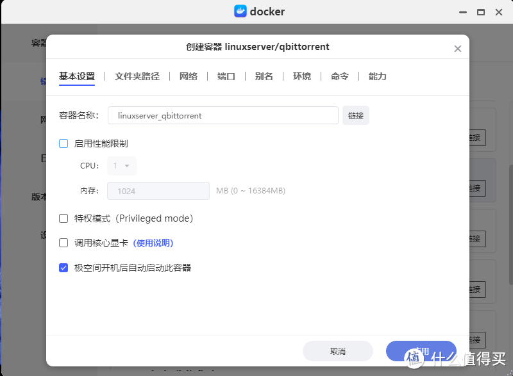
Task: Enable 调用核心显卡 GPU option
Action: pyautogui.click(x=63, y=243)
